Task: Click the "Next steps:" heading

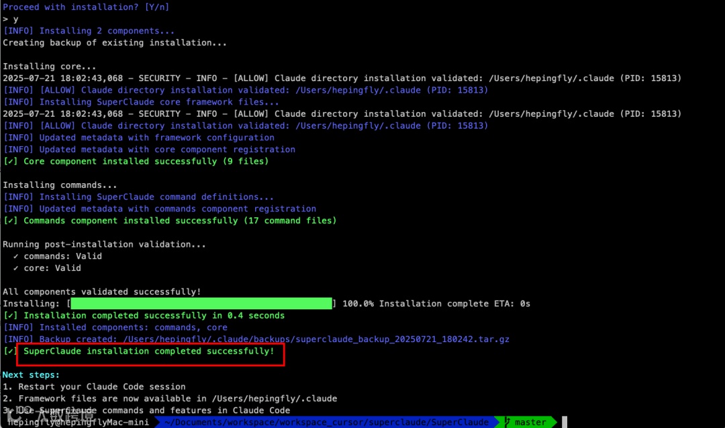Action: click(31, 375)
